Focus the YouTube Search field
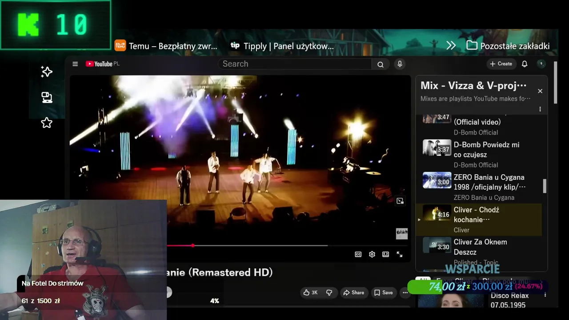Image resolution: width=569 pixels, height=320 pixels. point(295,64)
